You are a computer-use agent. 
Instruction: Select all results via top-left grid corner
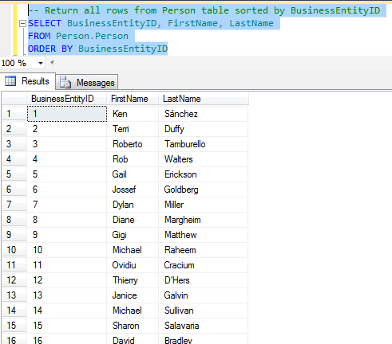point(14,99)
